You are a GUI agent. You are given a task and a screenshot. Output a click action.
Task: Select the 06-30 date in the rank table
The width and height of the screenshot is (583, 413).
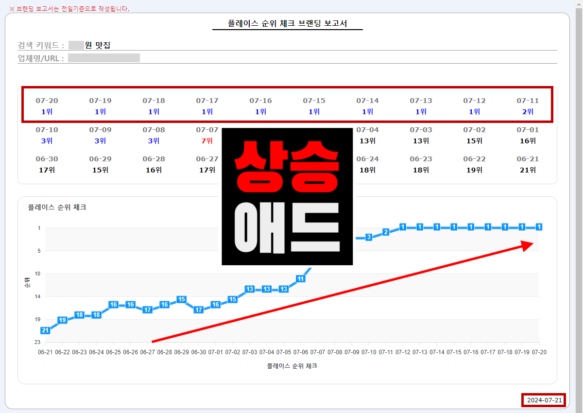coord(47,159)
